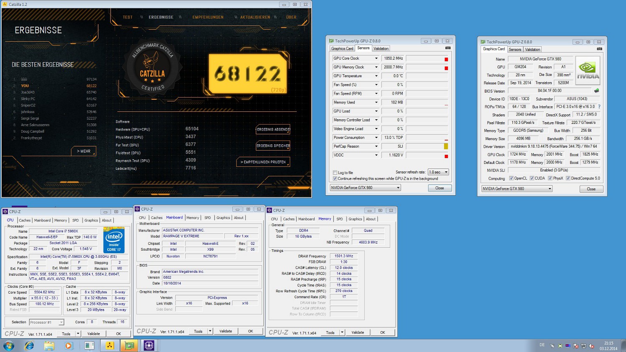Switch to Catzilla taskbar icon
626x352 pixels.
pyautogui.click(x=110, y=345)
